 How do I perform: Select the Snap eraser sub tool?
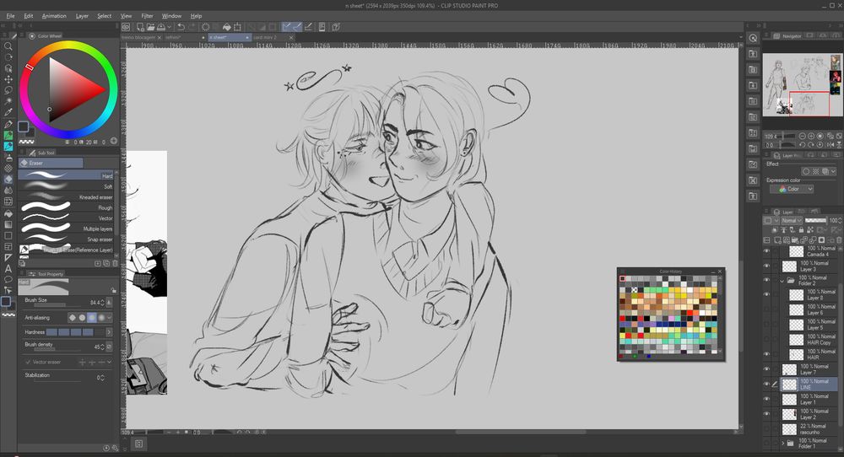(x=66, y=239)
